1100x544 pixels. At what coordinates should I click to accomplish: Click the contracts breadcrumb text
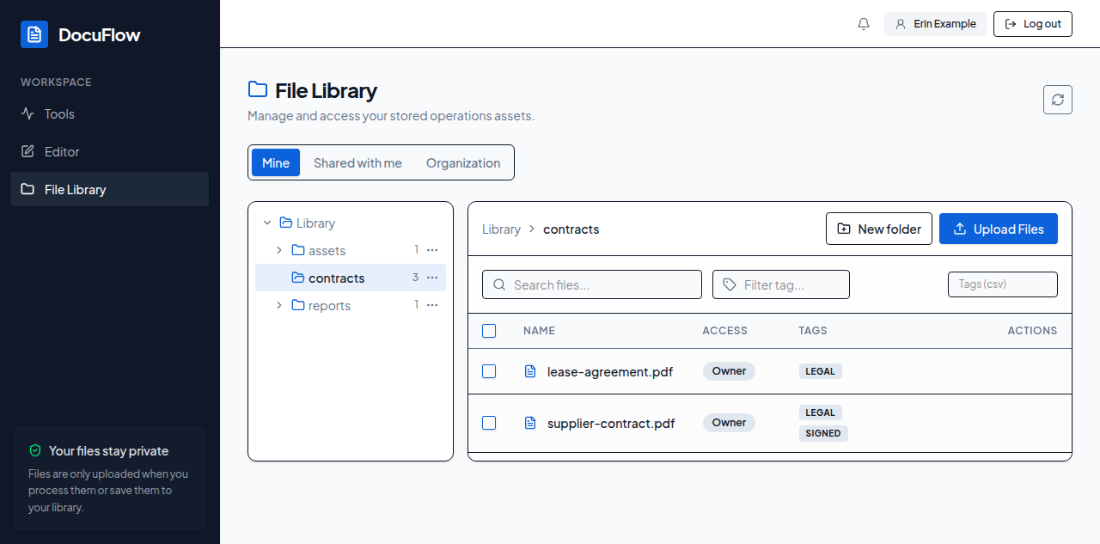point(571,229)
